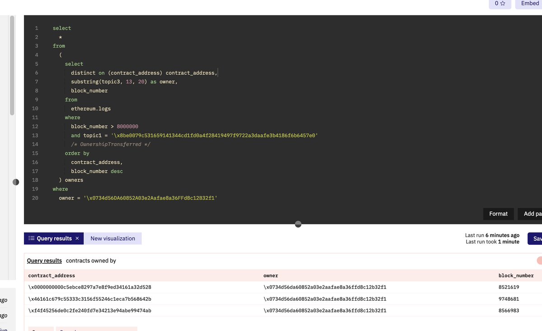
Task: Click the star favorite button
Action: click(x=500, y=4)
